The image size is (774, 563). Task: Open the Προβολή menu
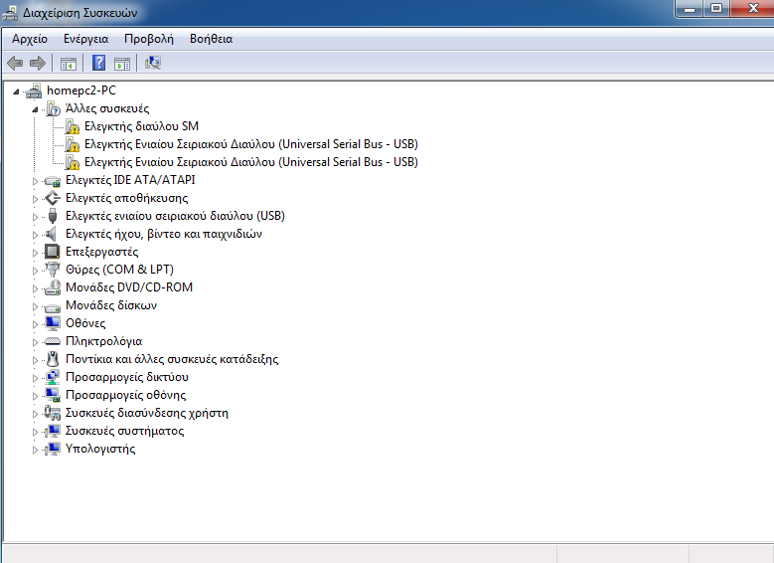point(149,39)
